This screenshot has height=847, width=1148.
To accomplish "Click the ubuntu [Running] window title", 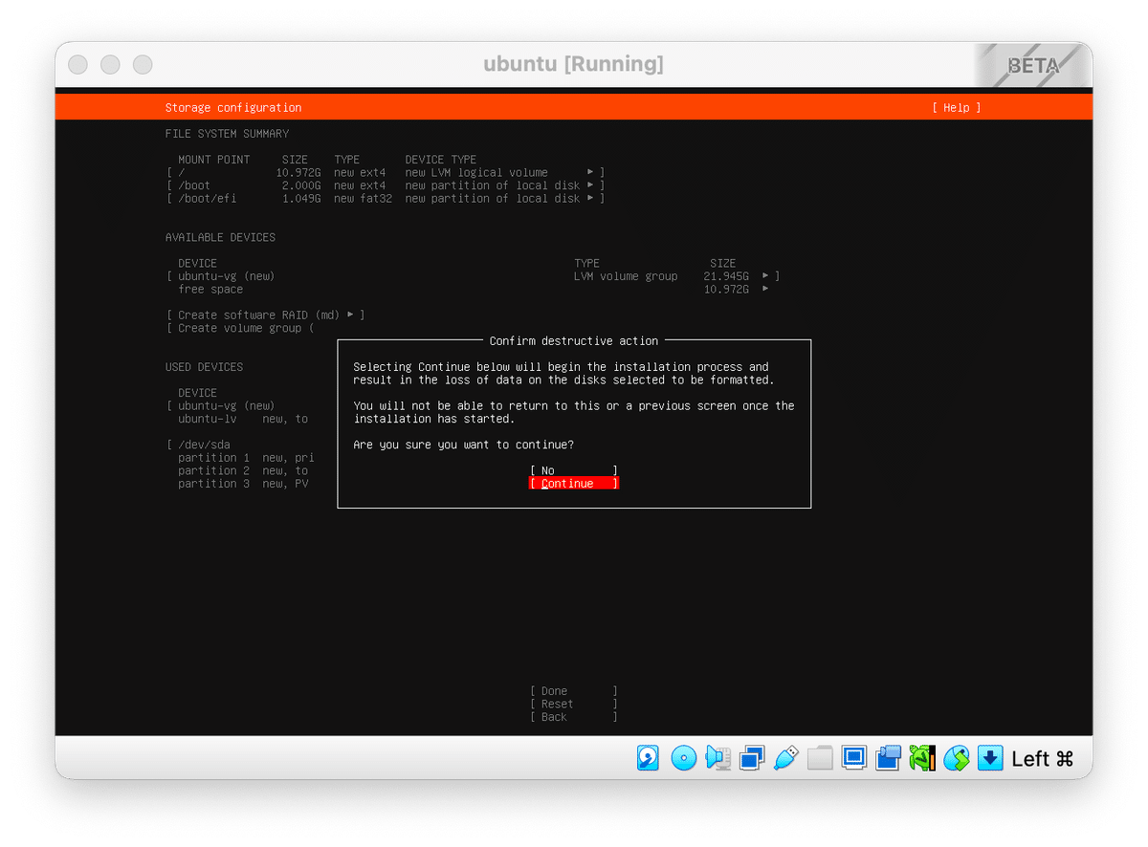I will pyautogui.click(x=573, y=65).
